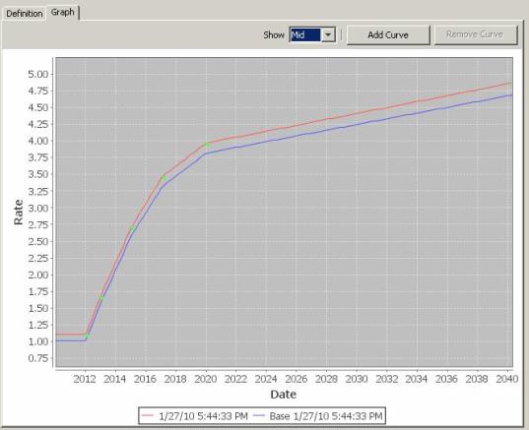Viewport: 529px width, 430px height.
Task: Click the Mid value in Show field
Action: [305, 34]
